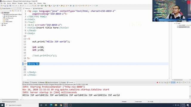The width and height of the screenshot is (191, 107).
Task: Open the Data Source Explorer tab
Action: click(52, 83)
